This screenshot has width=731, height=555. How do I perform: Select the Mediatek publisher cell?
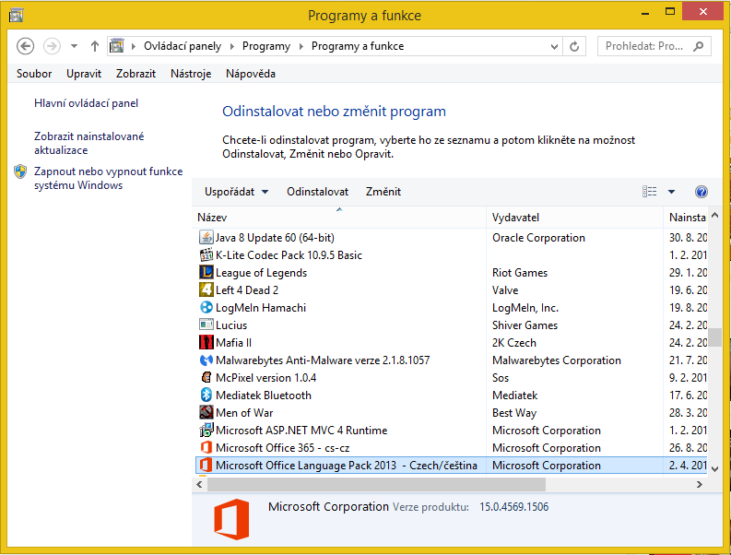point(514,395)
